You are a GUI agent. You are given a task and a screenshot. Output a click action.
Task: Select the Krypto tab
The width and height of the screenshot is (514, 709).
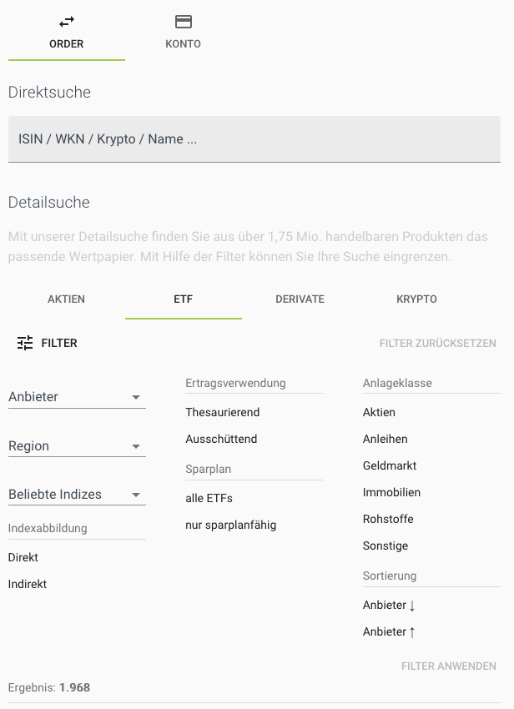coord(416,299)
